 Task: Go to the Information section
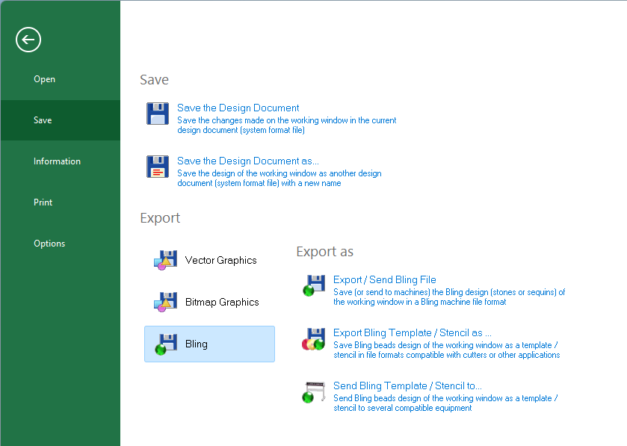point(57,161)
